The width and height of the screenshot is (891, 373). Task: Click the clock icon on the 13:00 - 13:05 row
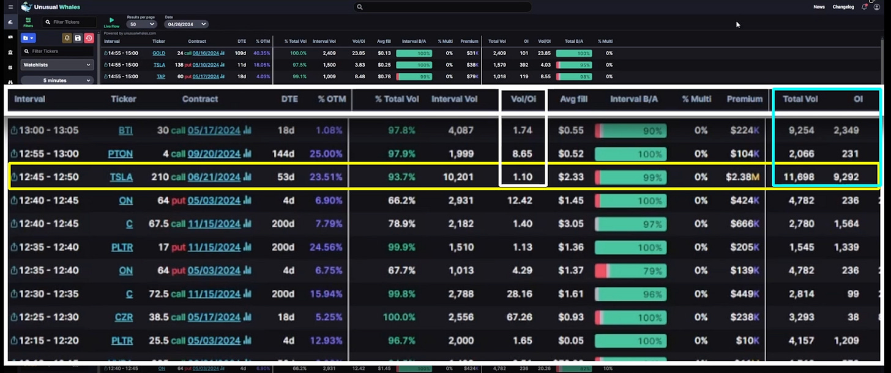(x=14, y=130)
